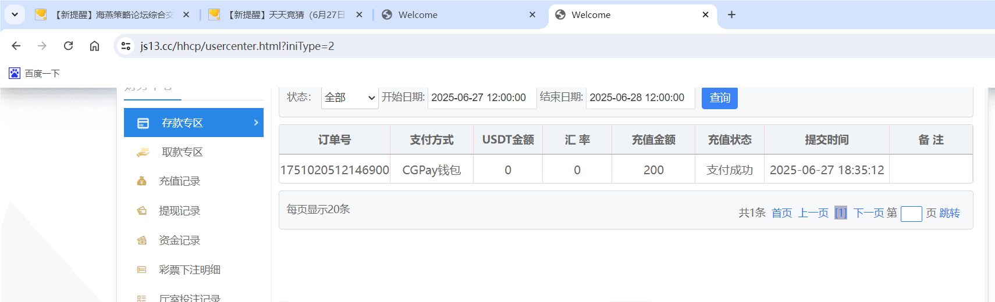Screen dimensions: 995x302
Task: Click the 汇率 column header
Action: (577, 140)
